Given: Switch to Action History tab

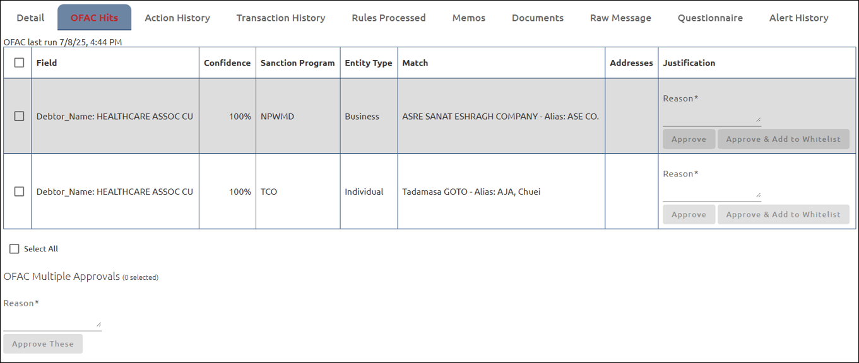Looking at the screenshot, I should click(x=177, y=18).
